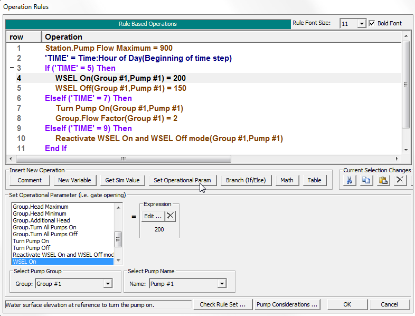Click the Cut selection scissors icon

click(x=349, y=180)
